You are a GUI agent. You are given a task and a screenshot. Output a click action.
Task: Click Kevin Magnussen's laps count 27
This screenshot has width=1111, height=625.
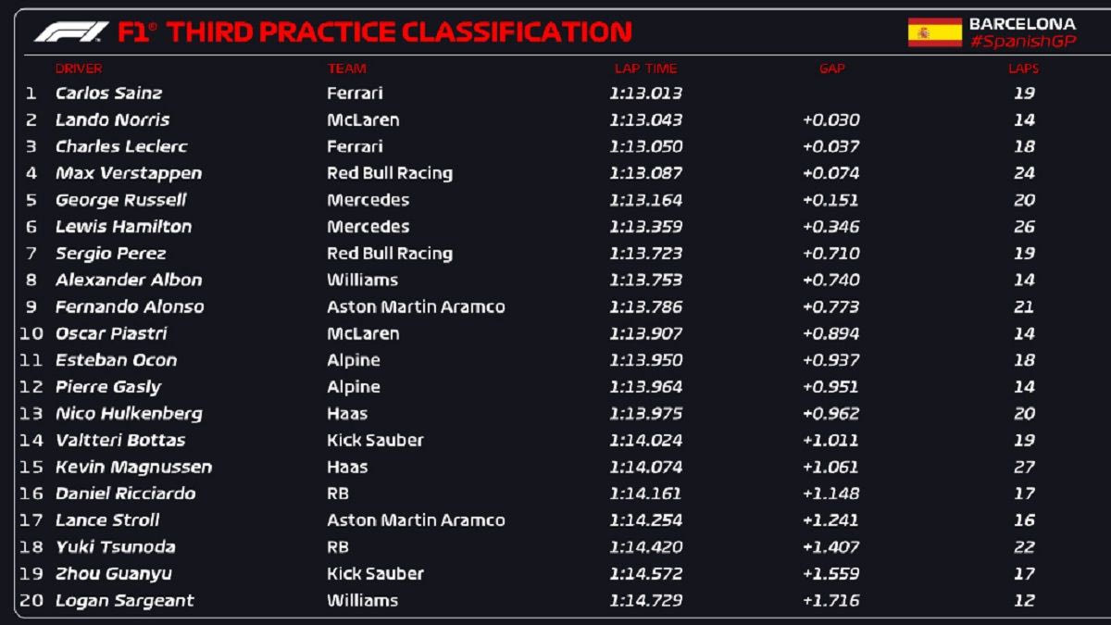point(1023,468)
